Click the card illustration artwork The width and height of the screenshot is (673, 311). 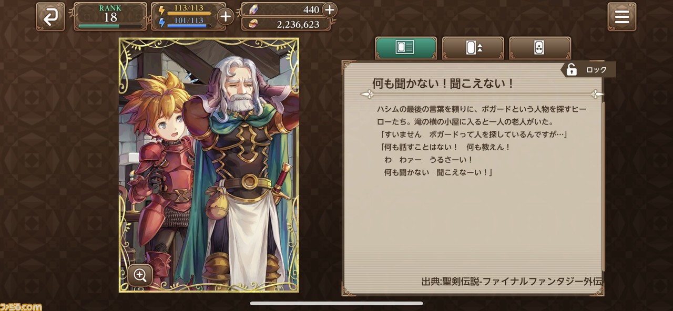(209, 165)
